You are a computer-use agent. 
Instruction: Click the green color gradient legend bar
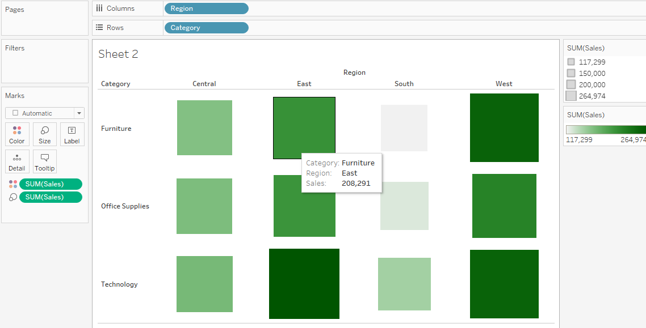pos(605,130)
